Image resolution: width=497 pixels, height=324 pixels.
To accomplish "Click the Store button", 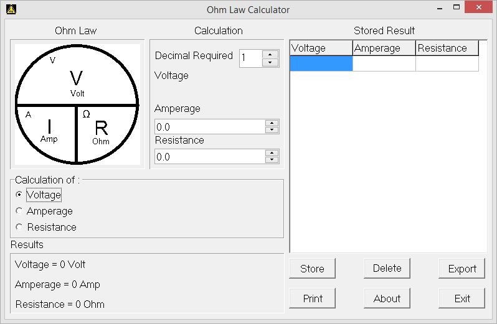I will tap(312, 268).
